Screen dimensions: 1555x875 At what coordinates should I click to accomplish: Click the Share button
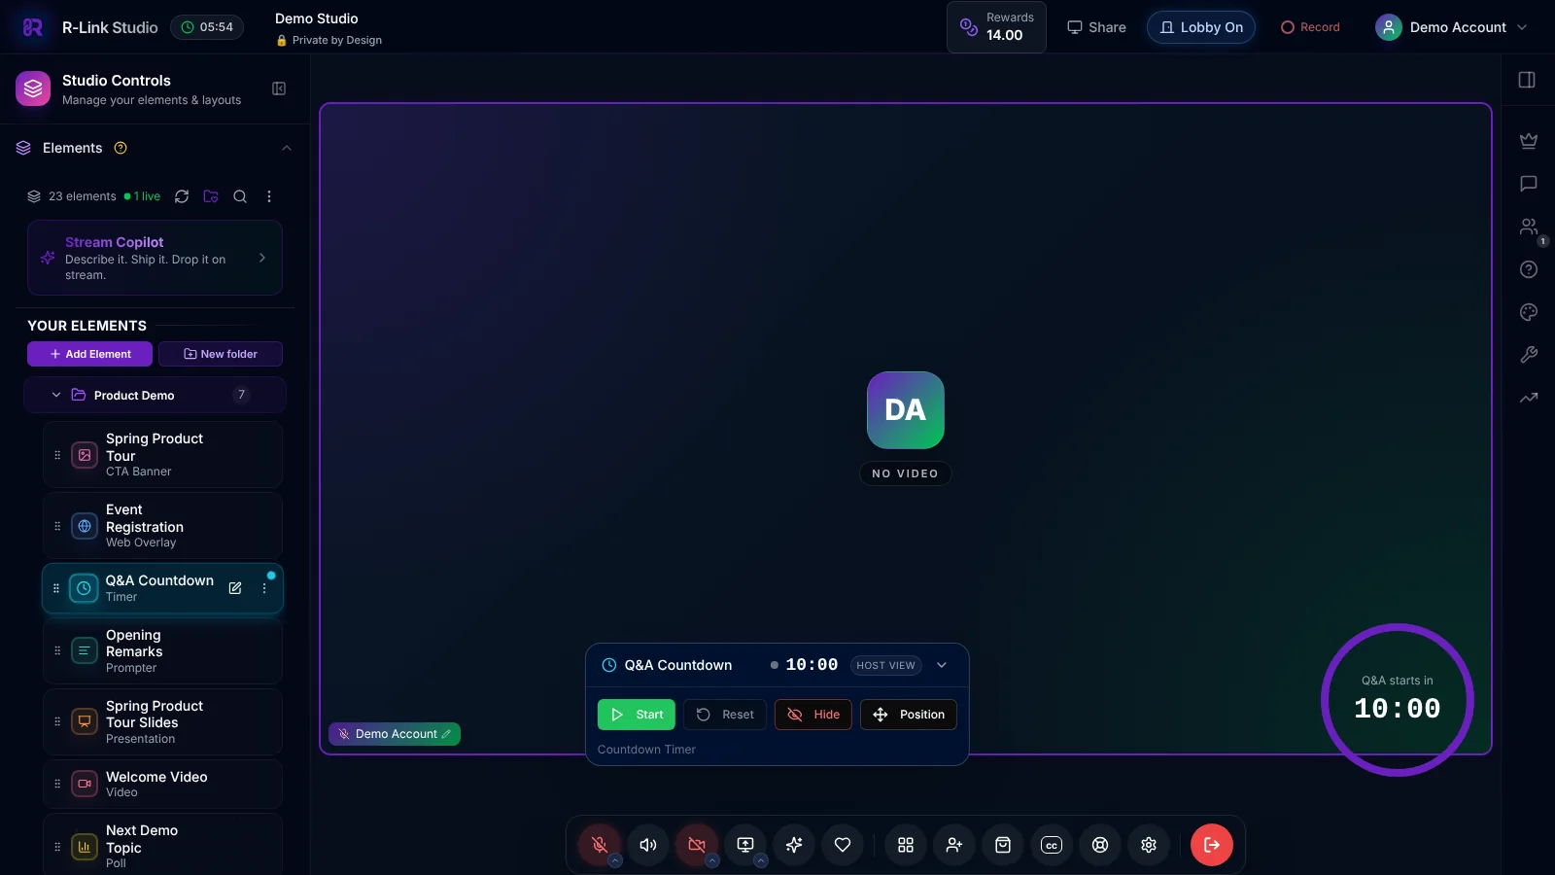click(x=1096, y=27)
